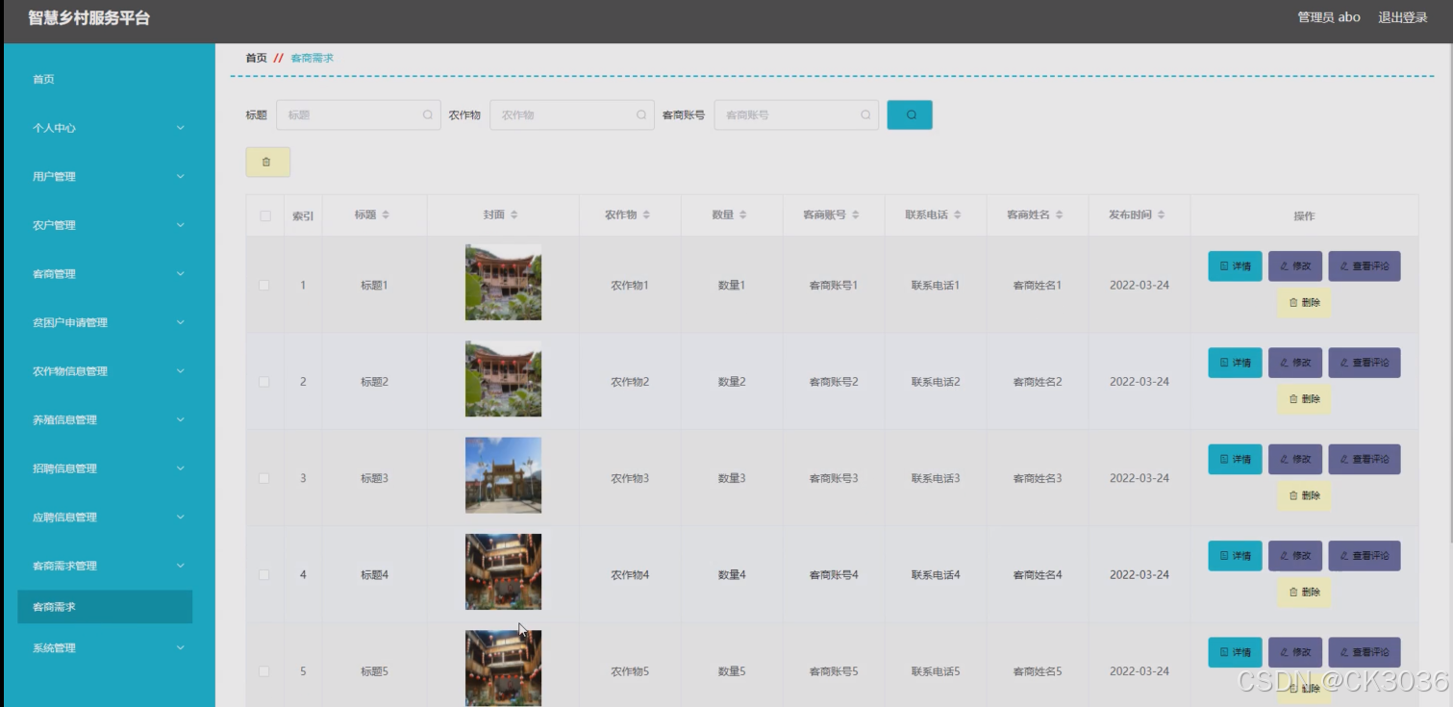Click 查看评论 for row 标题4
1453x707 pixels.
(x=1365, y=556)
